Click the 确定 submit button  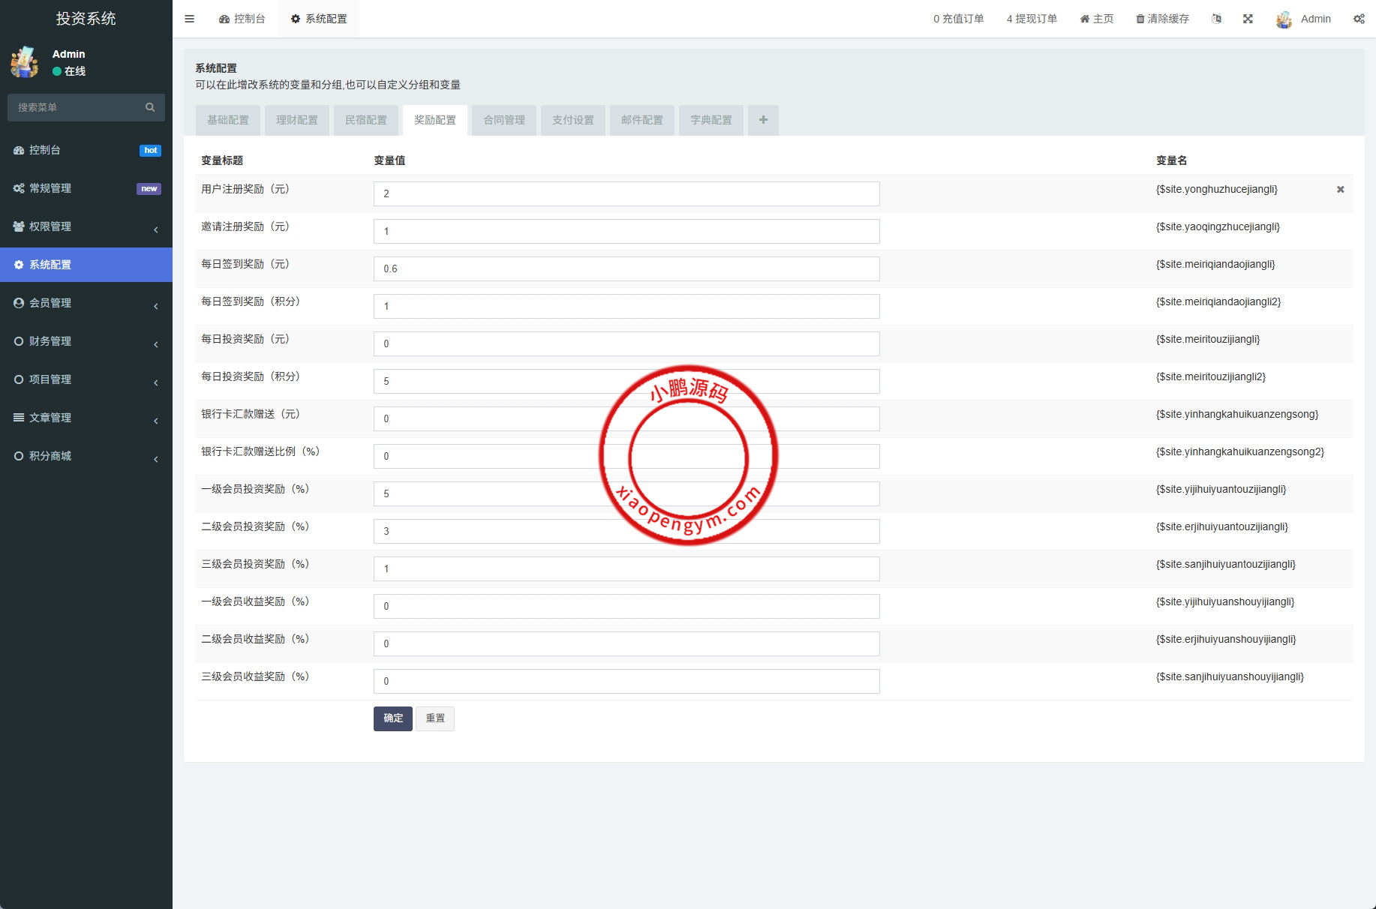tap(392, 718)
